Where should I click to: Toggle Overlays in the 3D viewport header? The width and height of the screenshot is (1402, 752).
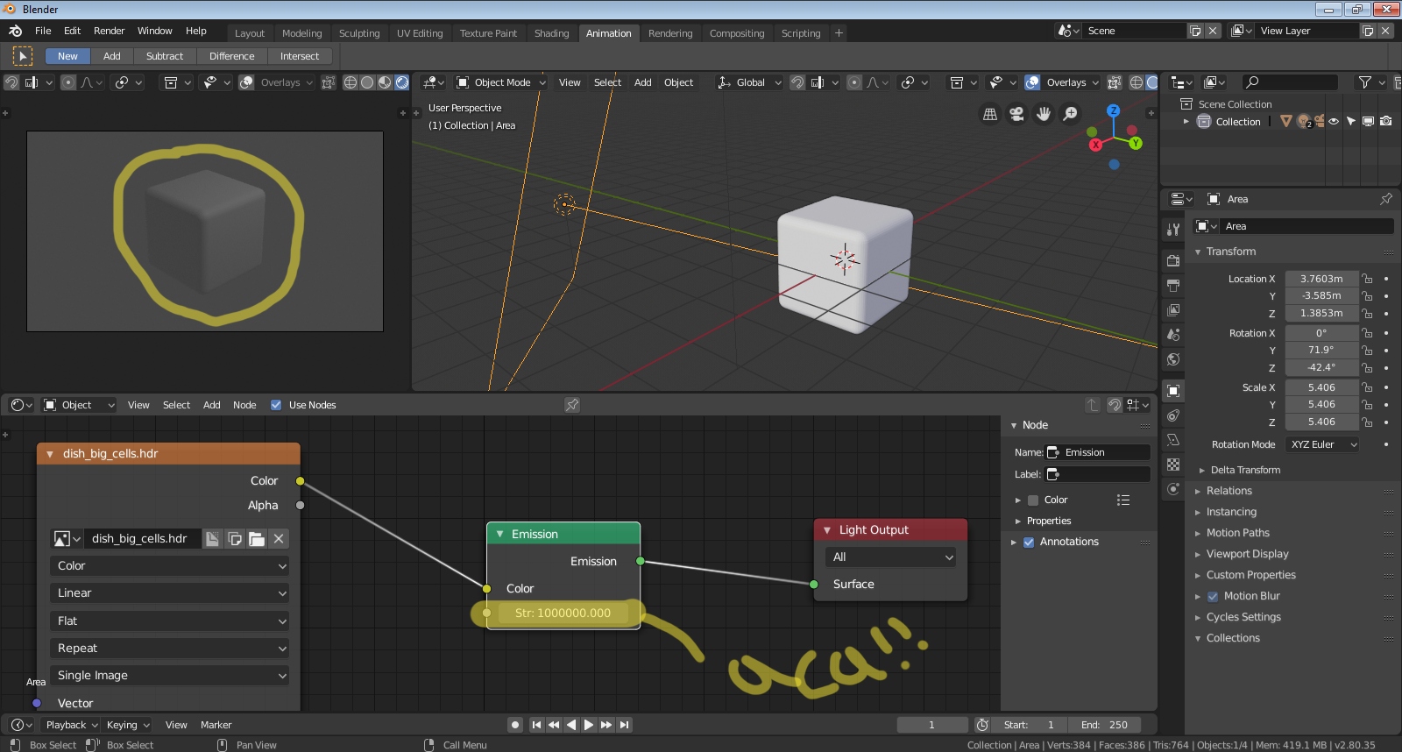(x=1033, y=82)
